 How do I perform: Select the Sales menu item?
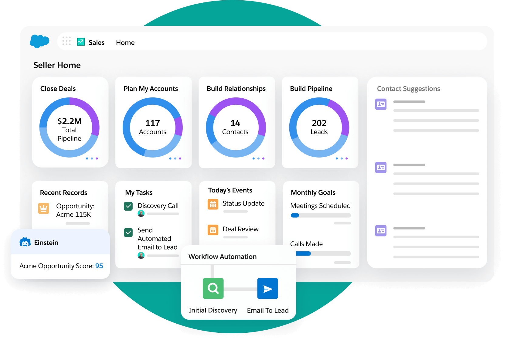pos(96,42)
